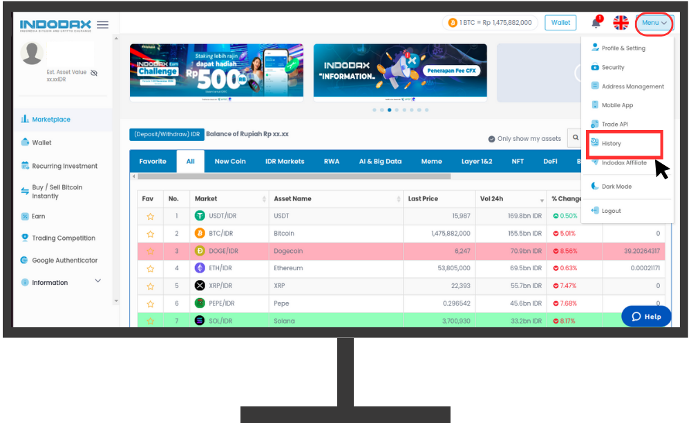The image size is (691, 423).
Task: Click the INDODAX logo
Action: point(55,25)
